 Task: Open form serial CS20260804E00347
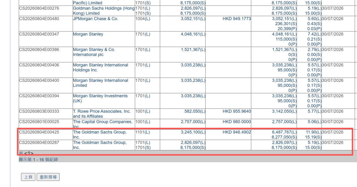pyautogui.click(x=39, y=34)
